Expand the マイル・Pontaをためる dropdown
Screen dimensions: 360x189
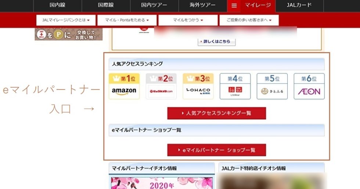[127, 20]
